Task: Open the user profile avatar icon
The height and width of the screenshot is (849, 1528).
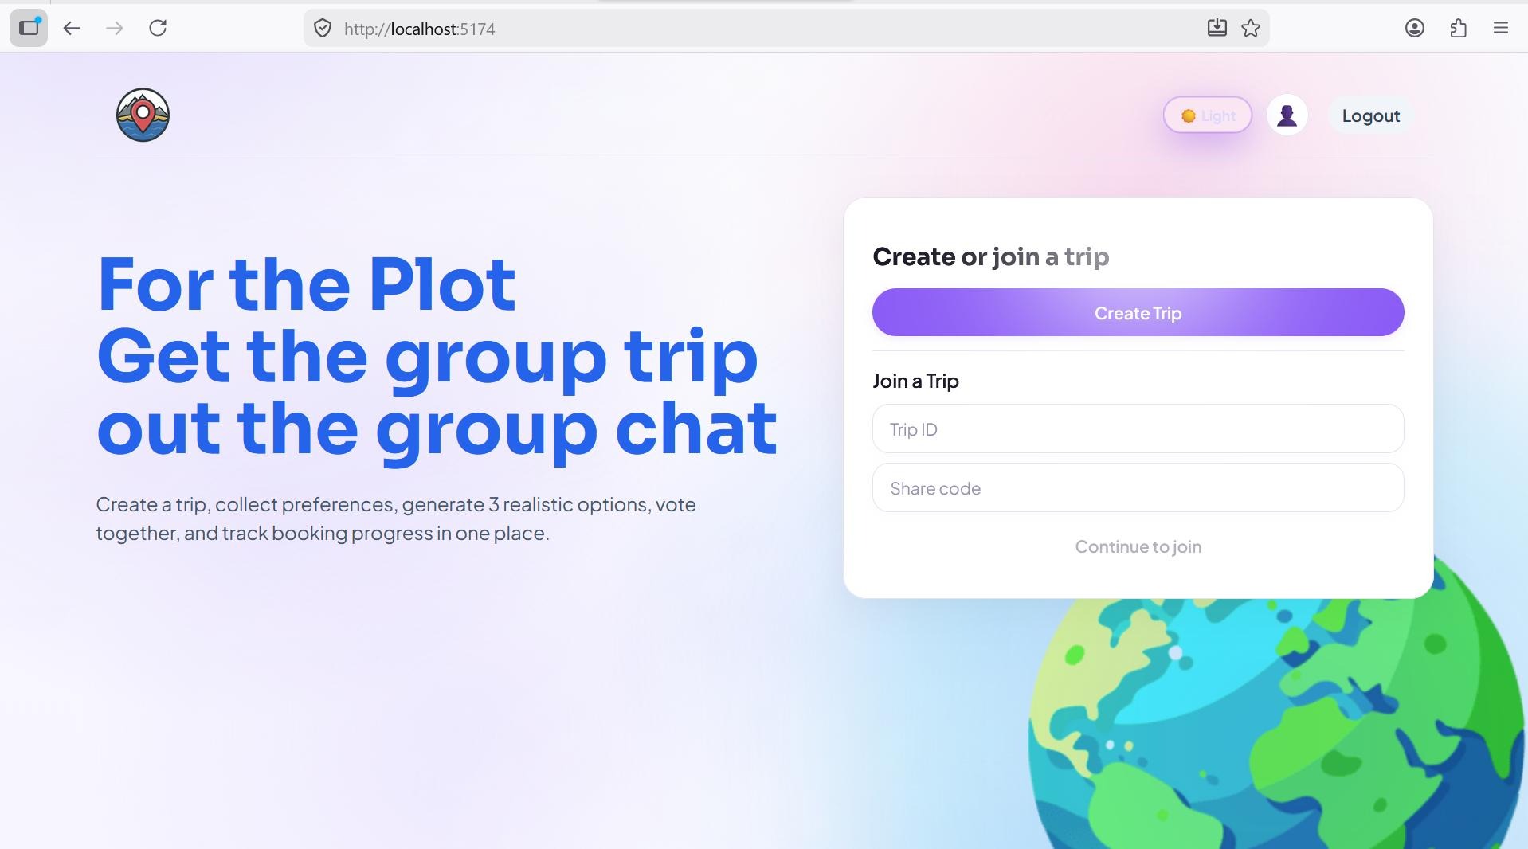Action: pos(1287,115)
